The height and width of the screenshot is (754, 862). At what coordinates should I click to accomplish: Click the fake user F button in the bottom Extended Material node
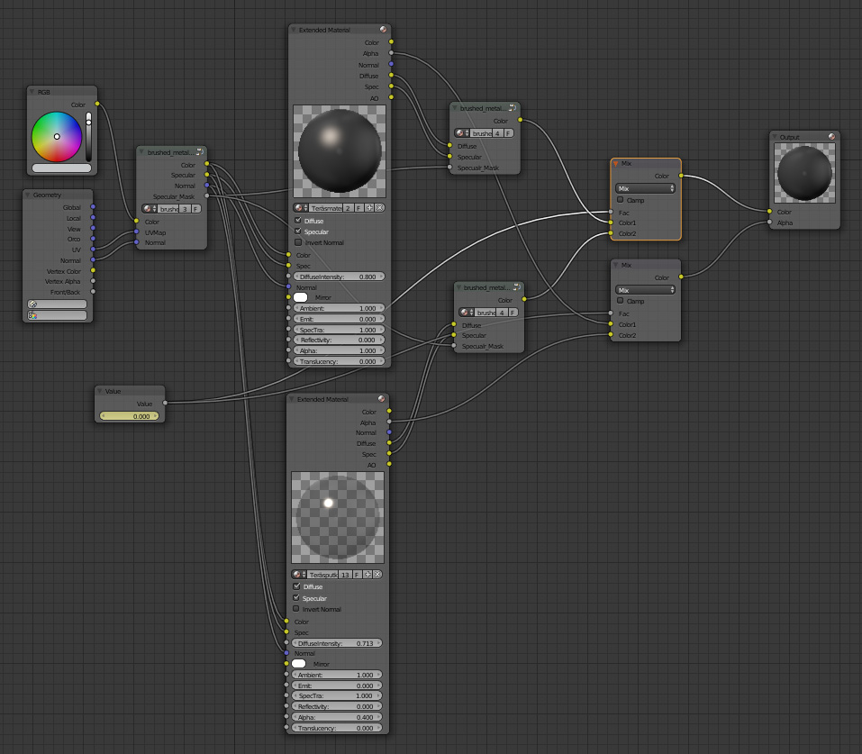point(358,574)
